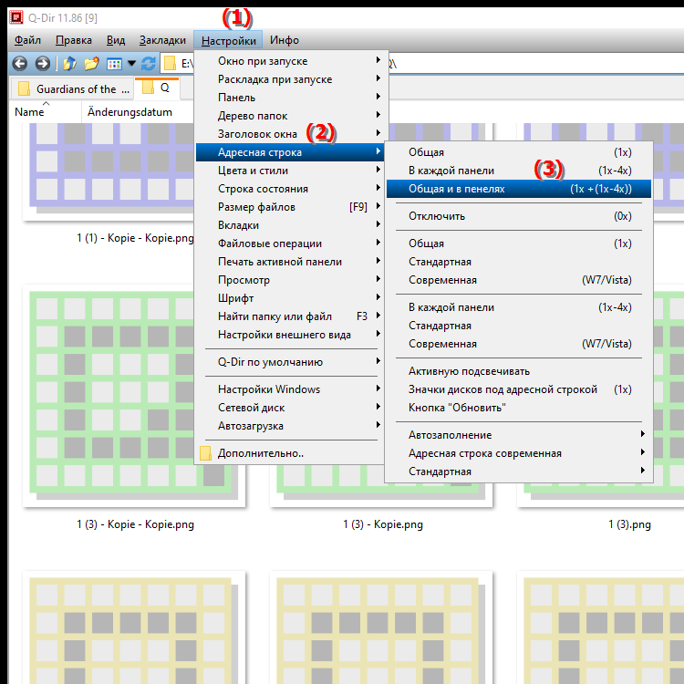Select Стандартная under В каждой панели section
The width and height of the screenshot is (684, 684).
click(x=519, y=326)
